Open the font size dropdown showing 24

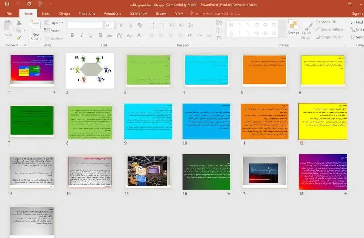pos(109,25)
